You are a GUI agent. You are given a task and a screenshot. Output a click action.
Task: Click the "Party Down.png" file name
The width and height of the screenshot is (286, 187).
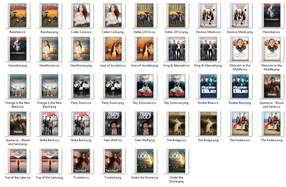click(113, 103)
